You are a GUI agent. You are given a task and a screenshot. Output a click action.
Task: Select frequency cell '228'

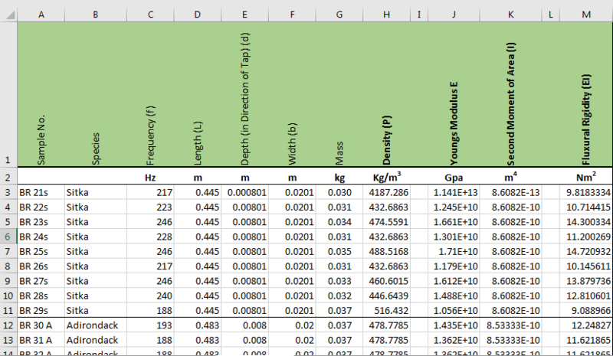150,237
